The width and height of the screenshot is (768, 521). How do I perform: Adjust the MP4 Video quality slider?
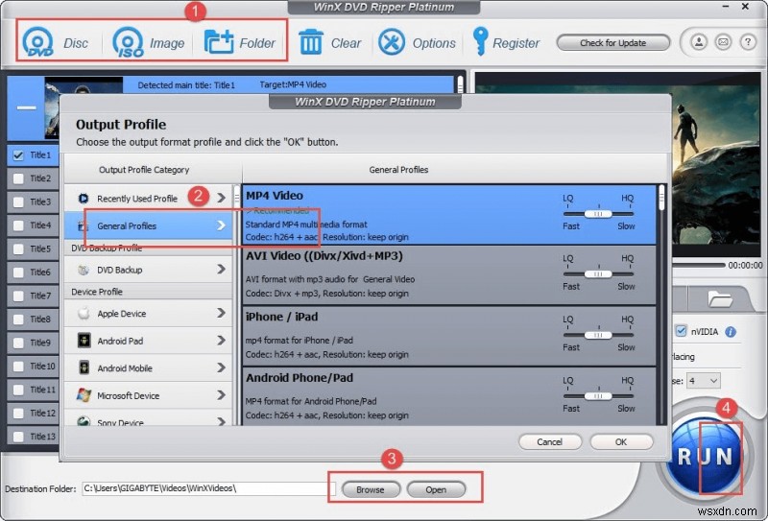[x=598, y=214]
